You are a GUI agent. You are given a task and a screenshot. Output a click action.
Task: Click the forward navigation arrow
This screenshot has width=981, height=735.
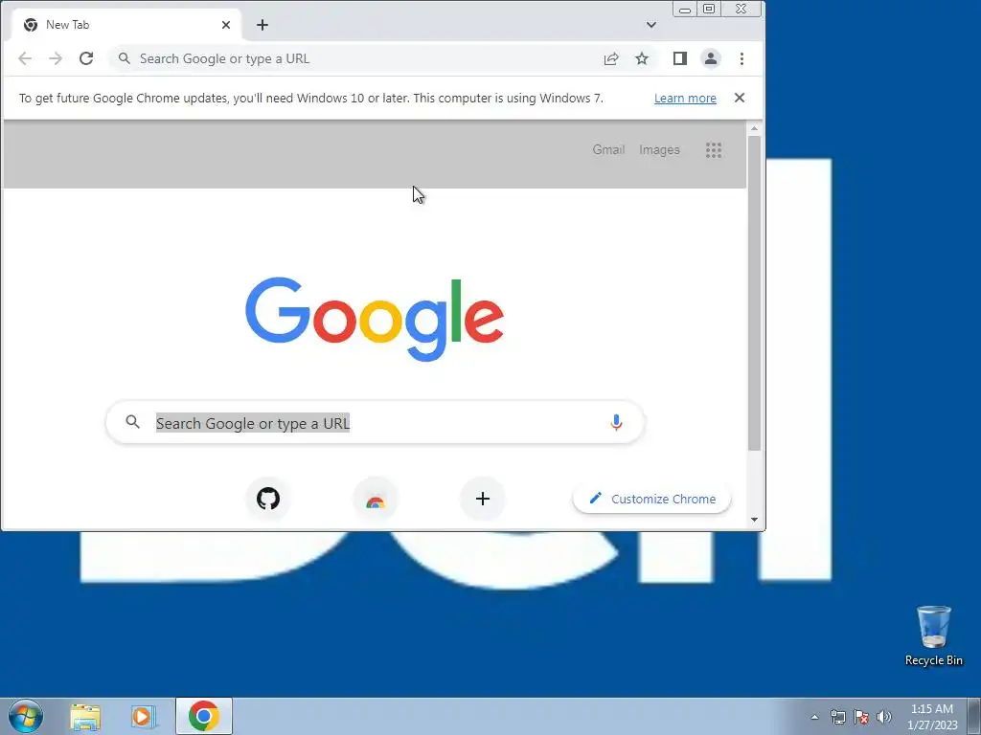point(56,58)
